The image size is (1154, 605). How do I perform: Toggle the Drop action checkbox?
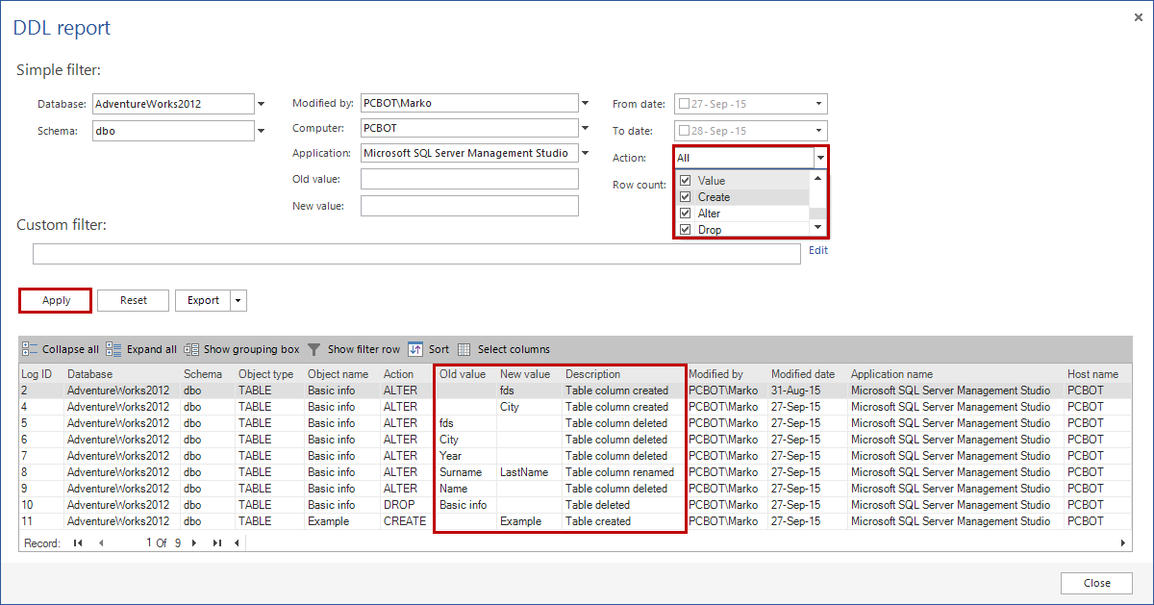point(685,230)
